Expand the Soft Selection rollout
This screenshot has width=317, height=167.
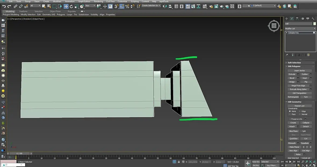tap(294, 63)
